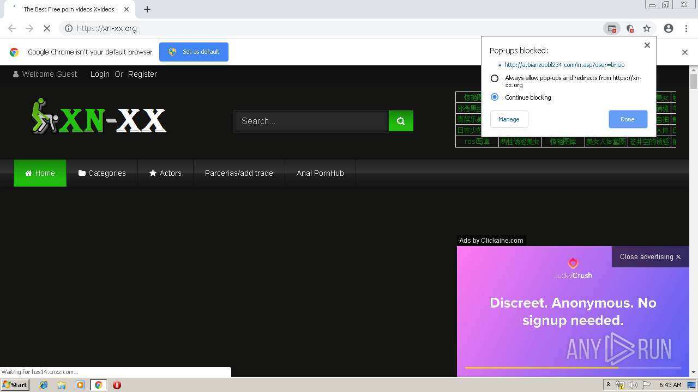Click the Chrome taskbar icon
This screenshot has height=392, width=698.
[98, 385]
